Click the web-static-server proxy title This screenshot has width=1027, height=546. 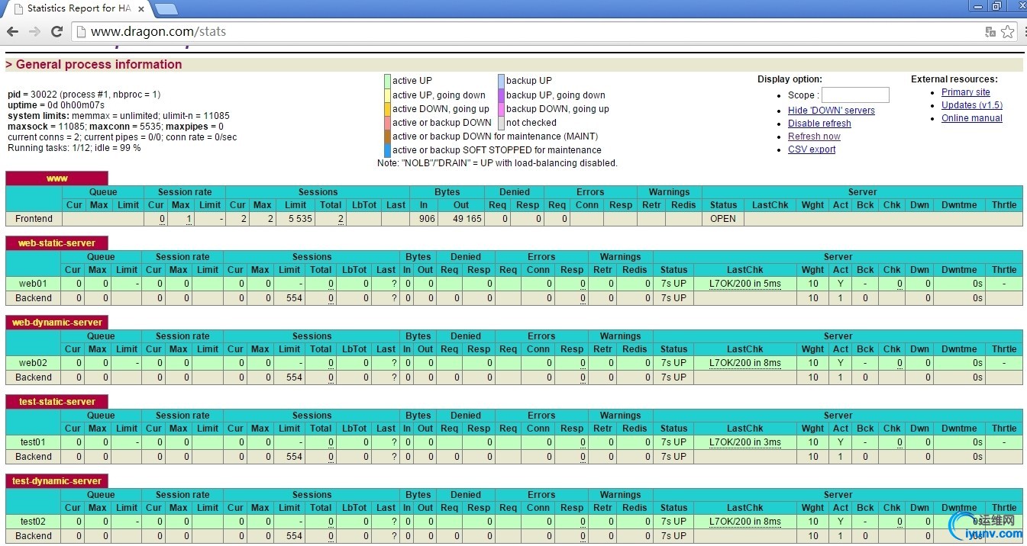(57, 243)
